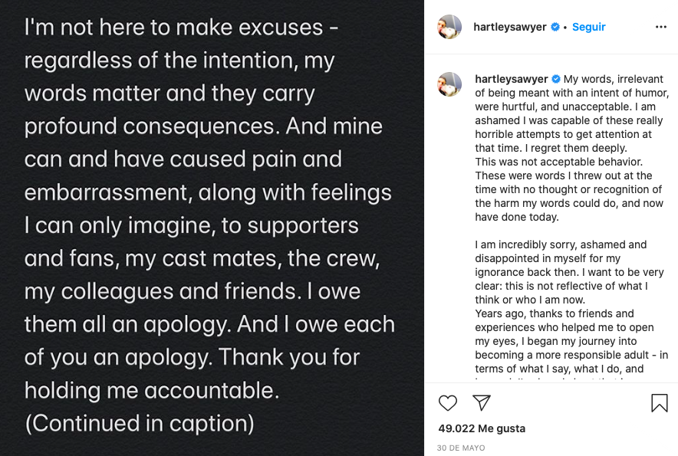Click the verified badge in the caption
This screenshot has height=456, width=678.
[x=556, y=79]
